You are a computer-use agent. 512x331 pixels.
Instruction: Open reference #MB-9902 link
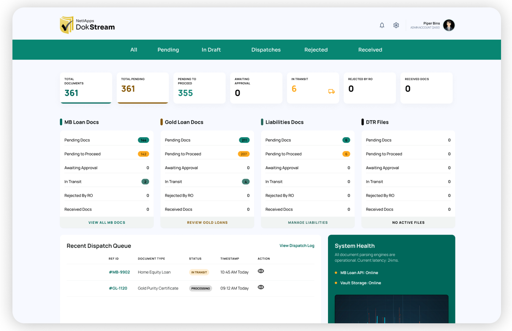tap(119, 272)
